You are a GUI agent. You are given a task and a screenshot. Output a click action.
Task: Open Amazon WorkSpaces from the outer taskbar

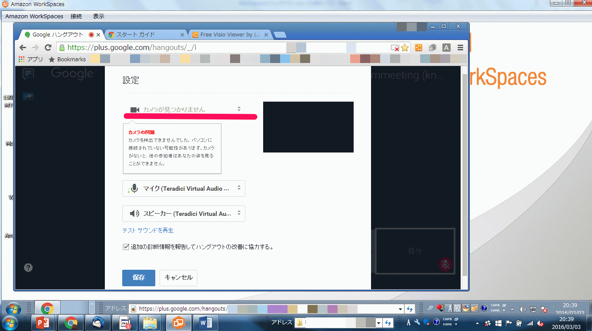(x=179, y=323)
